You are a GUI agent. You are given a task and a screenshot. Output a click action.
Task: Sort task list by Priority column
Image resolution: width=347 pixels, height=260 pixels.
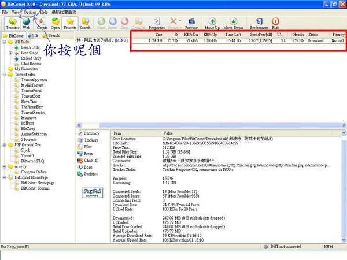pos(338,35)
